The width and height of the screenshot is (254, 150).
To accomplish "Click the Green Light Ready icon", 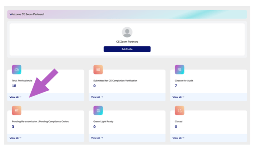I will [x=98, y=111].
